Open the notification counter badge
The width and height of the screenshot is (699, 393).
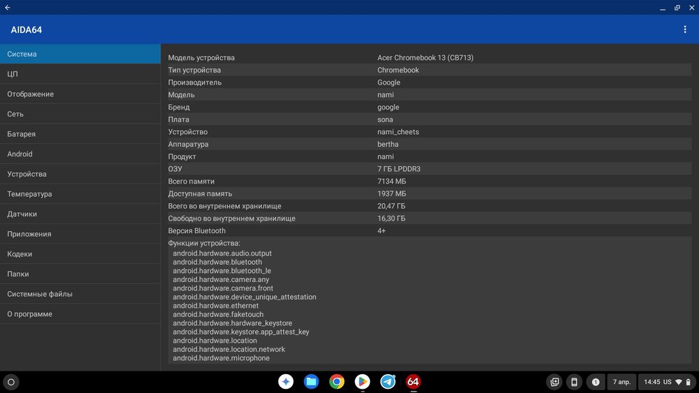[595, 382]
